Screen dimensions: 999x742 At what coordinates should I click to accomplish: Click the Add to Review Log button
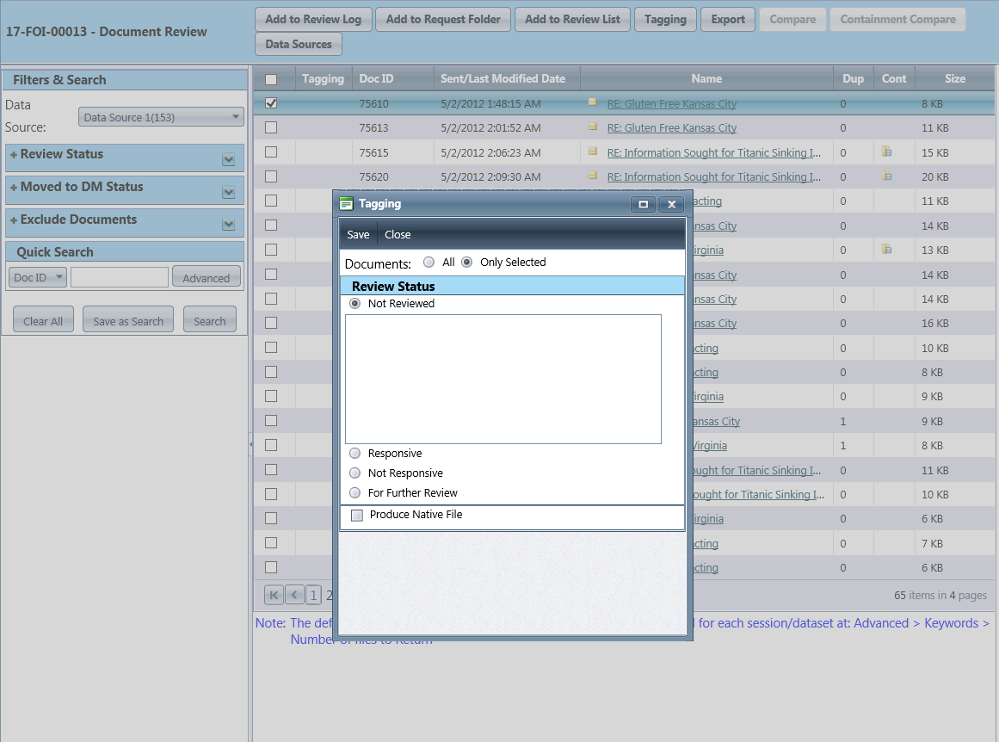(313, 19)
